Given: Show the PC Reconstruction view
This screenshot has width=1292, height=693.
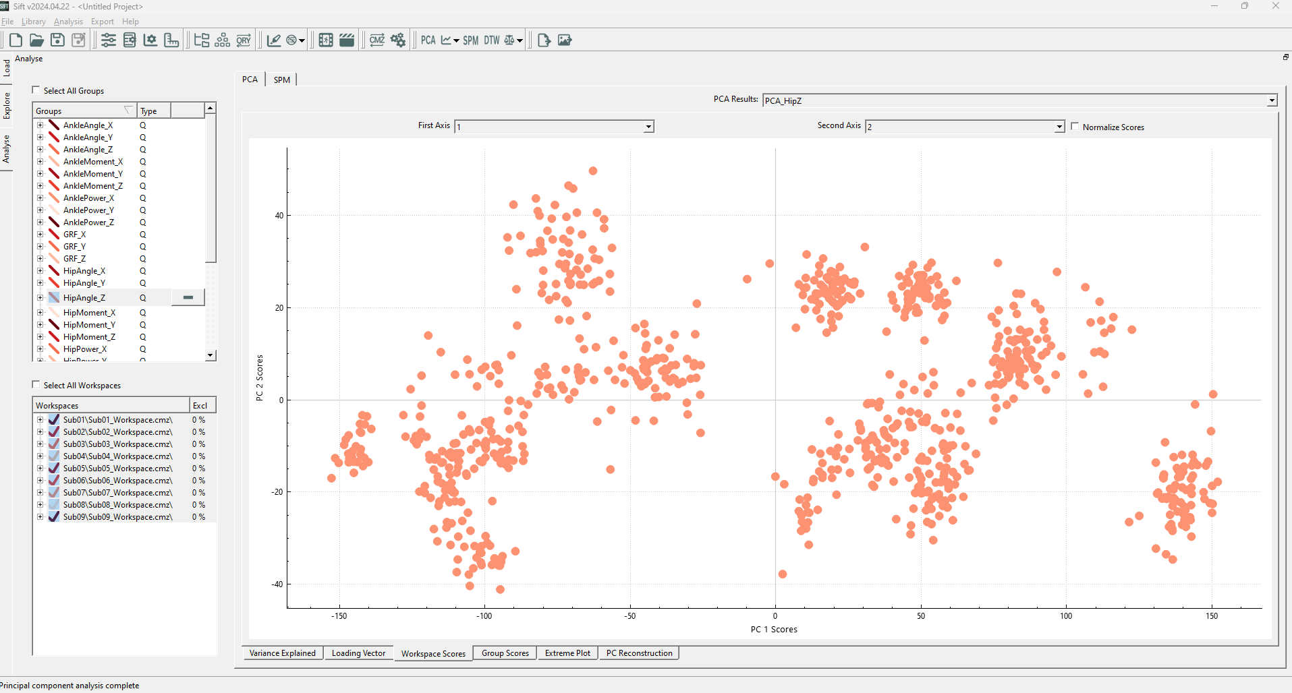Looking at the screenshot, I should pos(640,653).
